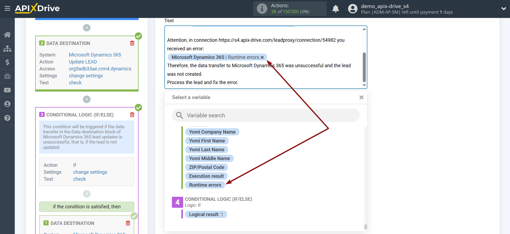
Task: Click change settings in Data Destination 2
Action: (86, 76)
